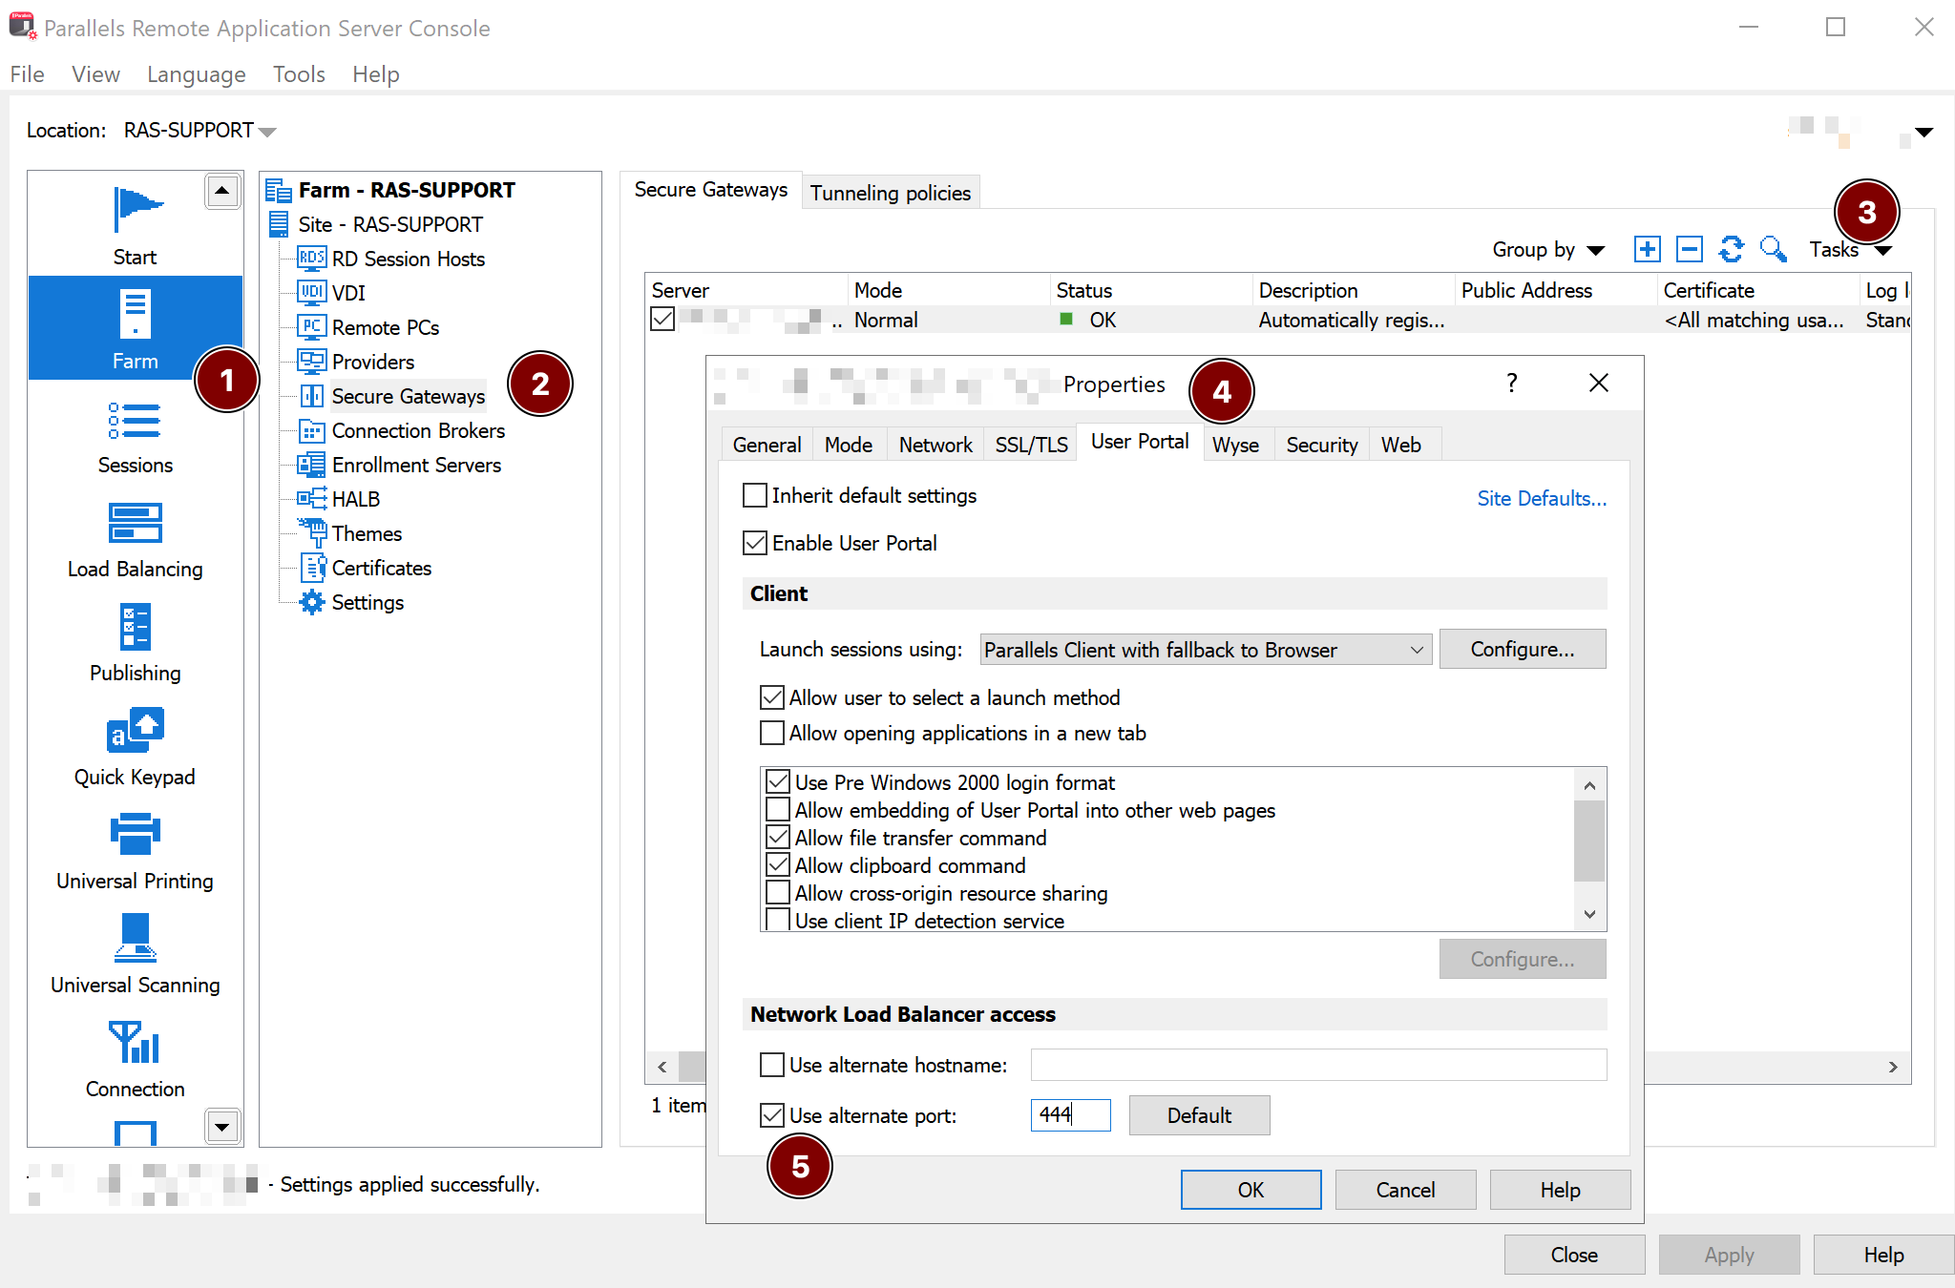
Task: Open the Start category in sidebar
Action: (x=135, y=226)
